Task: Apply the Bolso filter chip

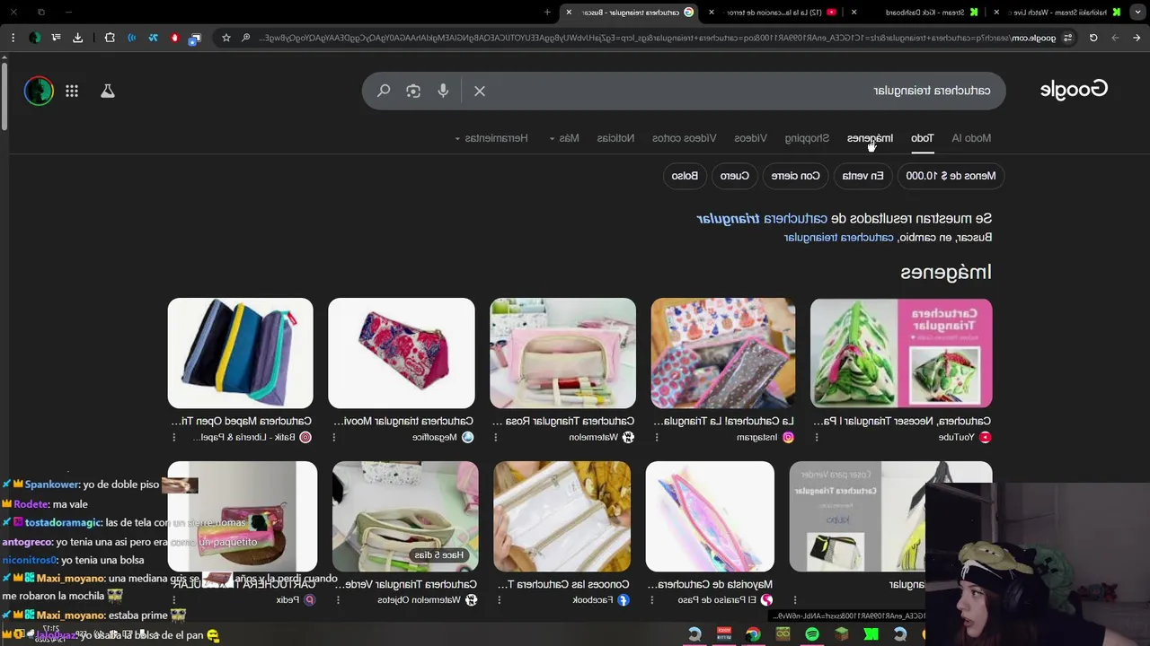Action: [x=686, y=176]
